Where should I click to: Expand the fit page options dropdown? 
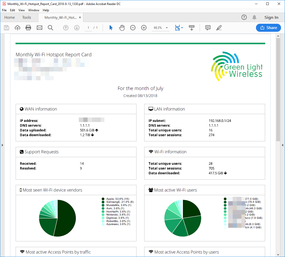pyautogui.click(x=182, y=28)
